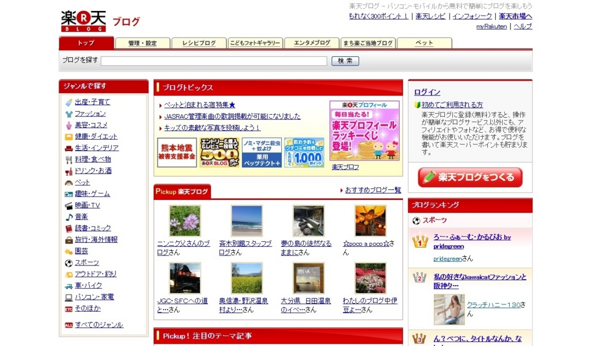This screenshot has height=346, width=594.
Task: Click the computer icon beside パソコン・家電
Action: point(68,297)
